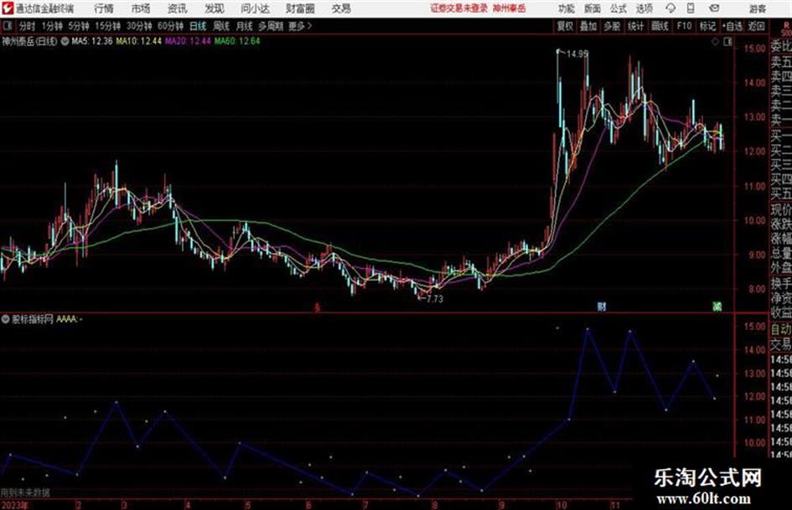Click the 14.99 high price label
The height and width of the screenshot is (510, 792).
pyautogui.click(x=577, y=54)
